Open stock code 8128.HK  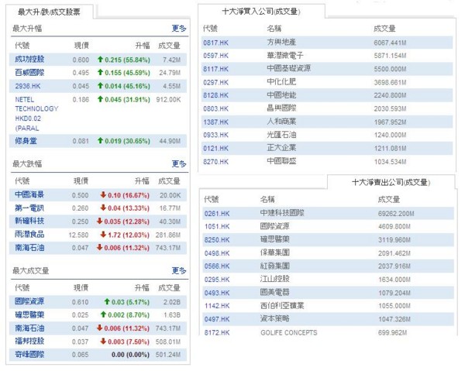pos(216,95)
